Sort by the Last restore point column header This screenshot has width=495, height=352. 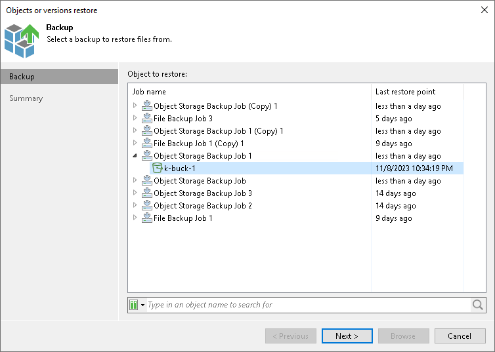[x=417, y=92]
